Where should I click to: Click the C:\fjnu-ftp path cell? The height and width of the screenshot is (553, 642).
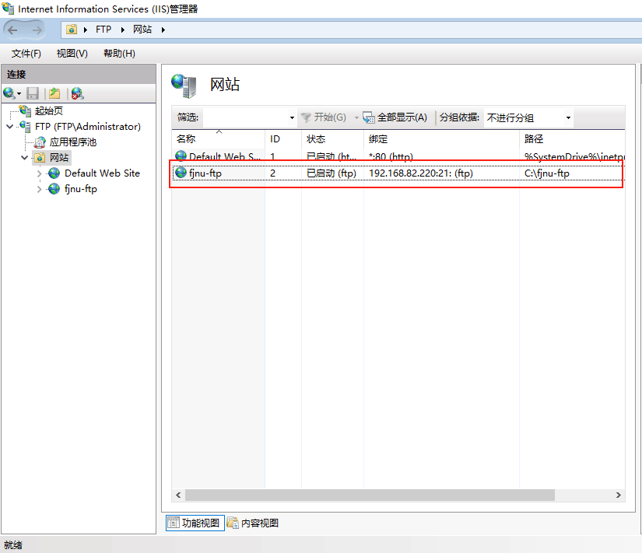[546, 173]
